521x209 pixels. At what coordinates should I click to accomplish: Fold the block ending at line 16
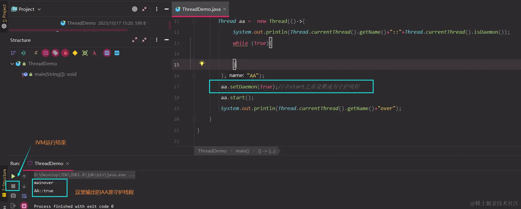194,76
